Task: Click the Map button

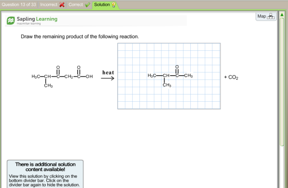Action: [266, 16]
